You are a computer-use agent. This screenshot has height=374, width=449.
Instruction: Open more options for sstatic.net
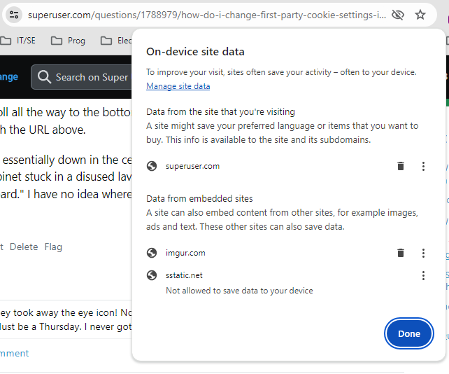pos(423,275)
